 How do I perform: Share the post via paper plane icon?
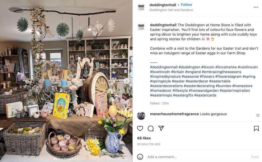(161, 128)
